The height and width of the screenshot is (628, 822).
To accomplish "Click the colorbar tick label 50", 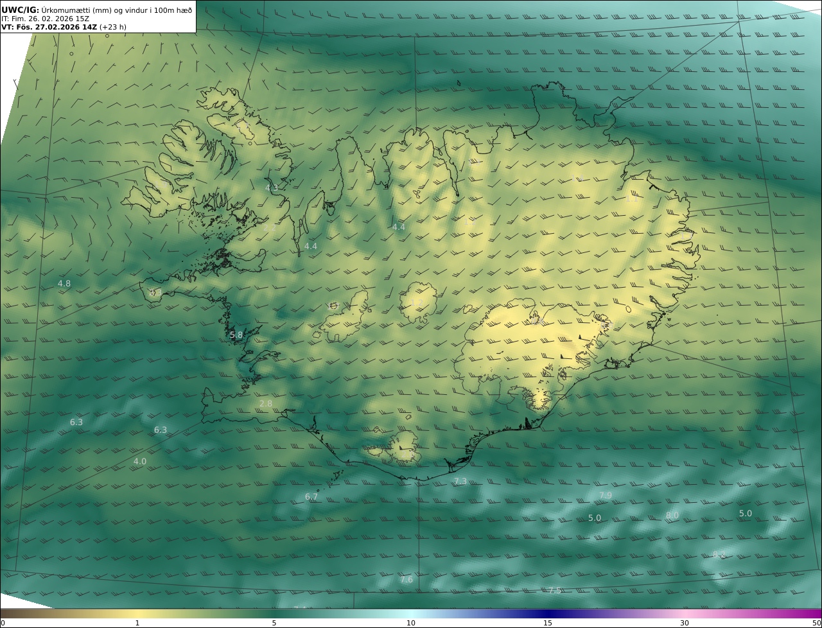I will 817,623.
